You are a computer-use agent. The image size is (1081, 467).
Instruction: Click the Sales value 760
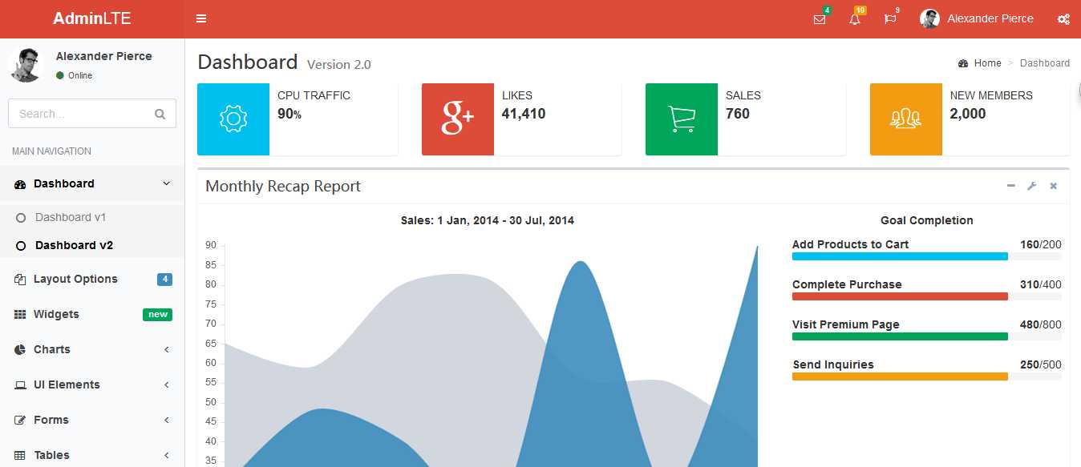click(738, 114)
